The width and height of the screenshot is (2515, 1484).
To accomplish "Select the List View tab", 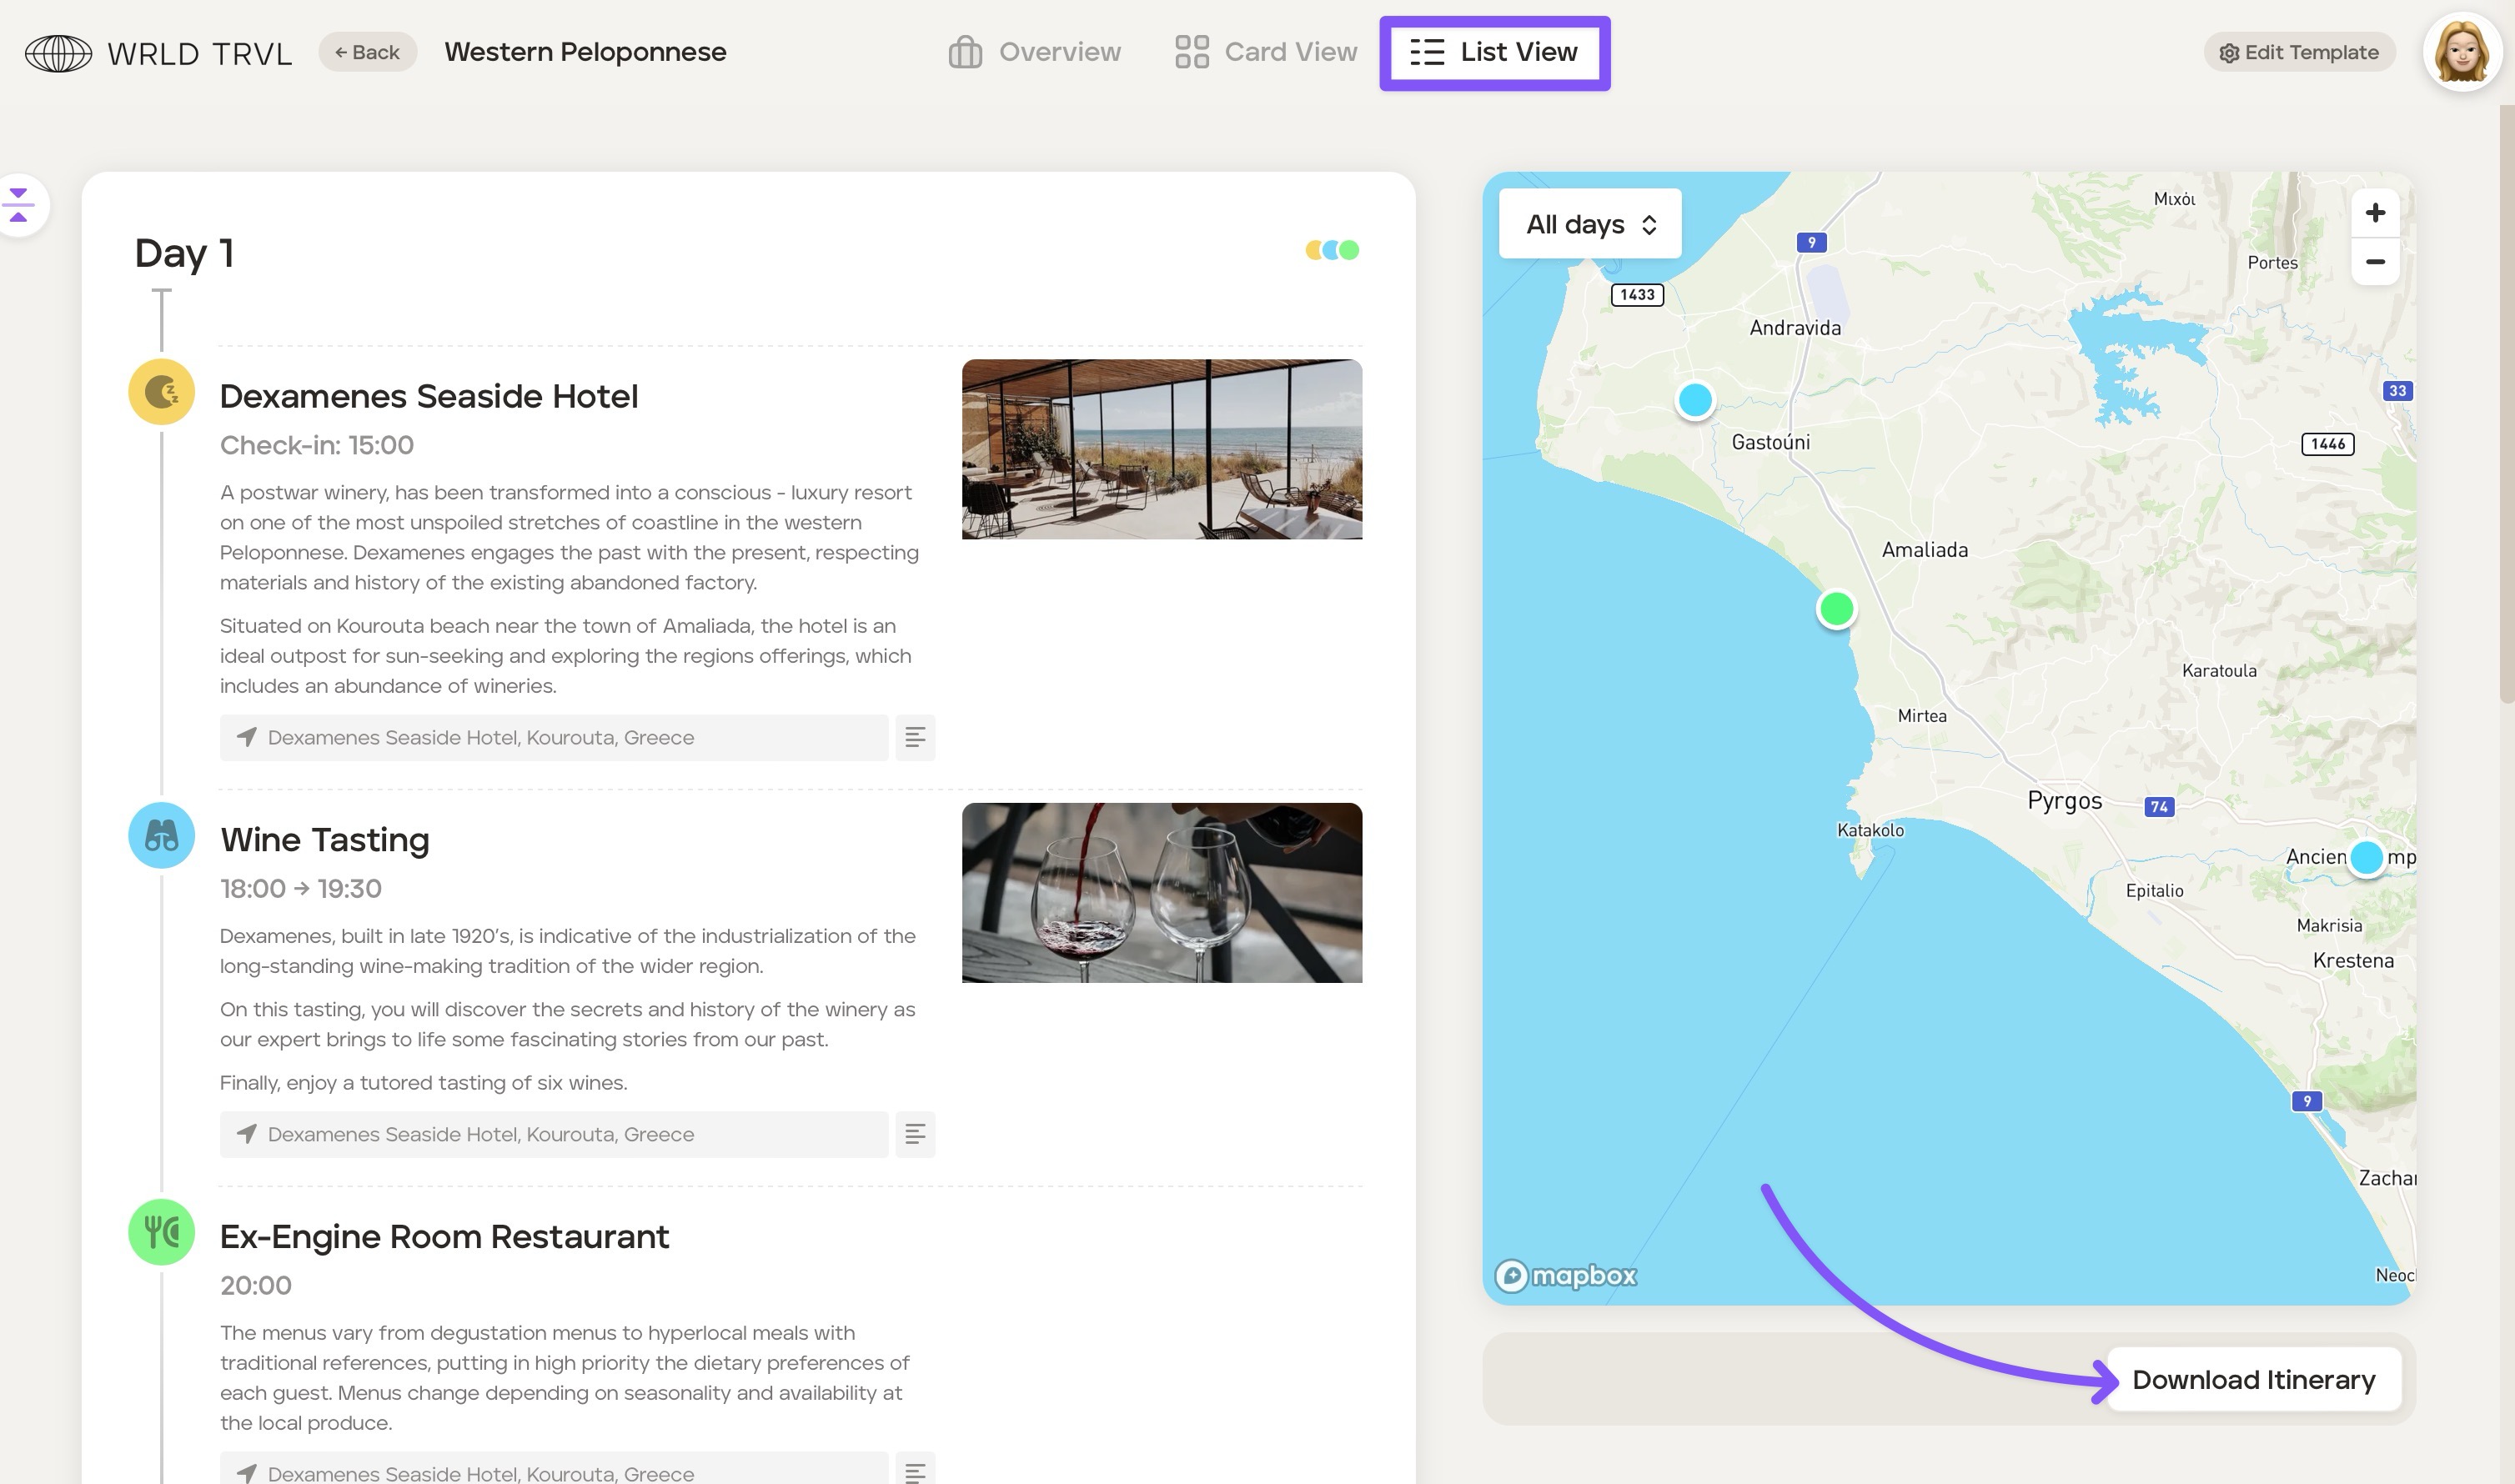I will coord(1494,52).
